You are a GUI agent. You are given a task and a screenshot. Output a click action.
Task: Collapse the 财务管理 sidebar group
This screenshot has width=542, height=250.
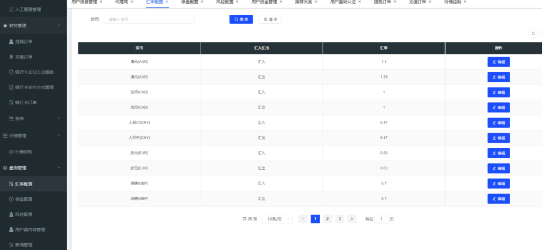(x=59, y=25)
